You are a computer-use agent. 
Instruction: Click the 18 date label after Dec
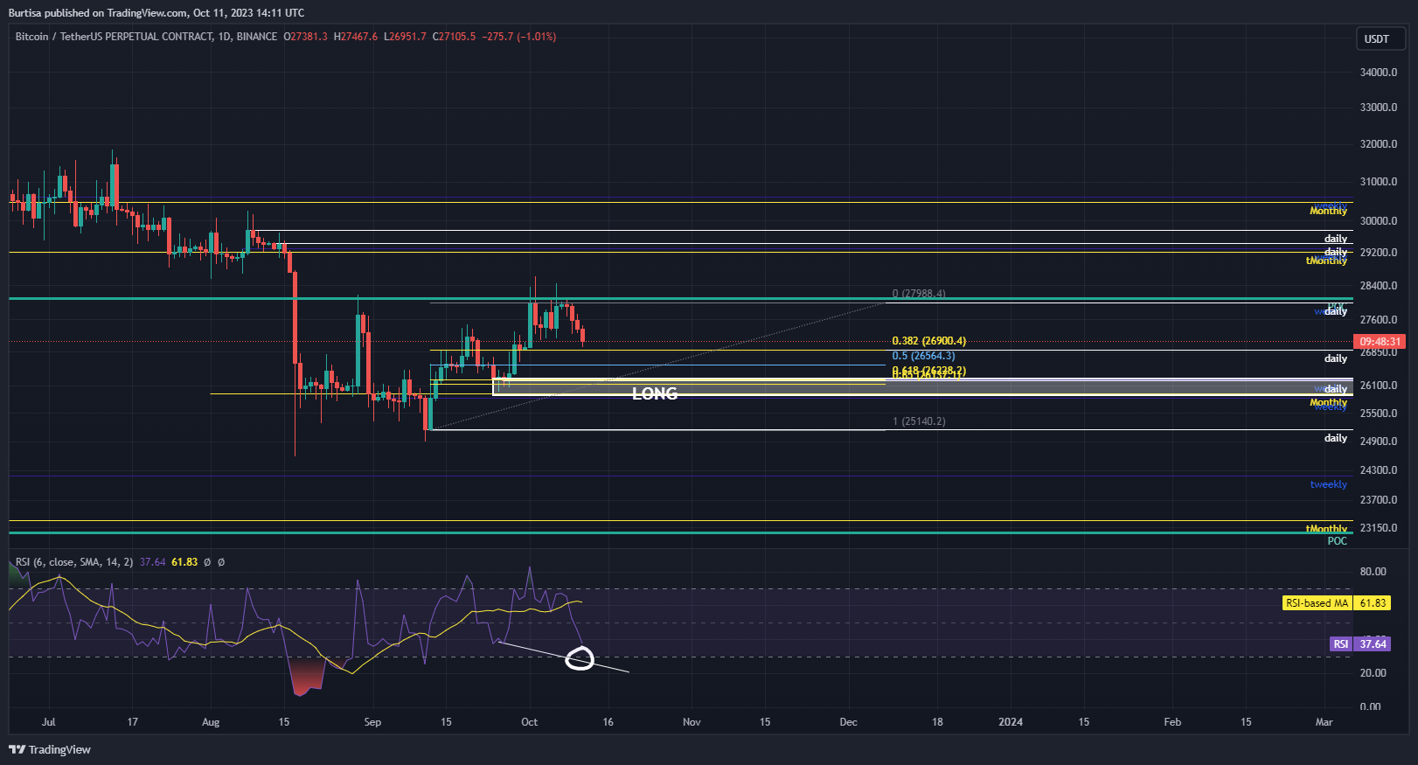point(937,722)
